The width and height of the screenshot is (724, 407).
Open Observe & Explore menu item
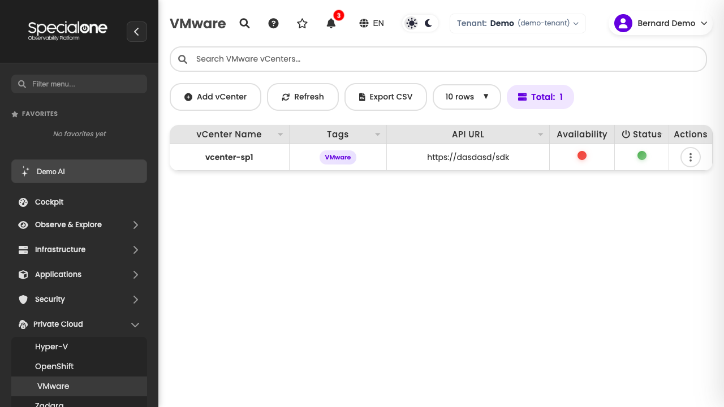[79, 224]
